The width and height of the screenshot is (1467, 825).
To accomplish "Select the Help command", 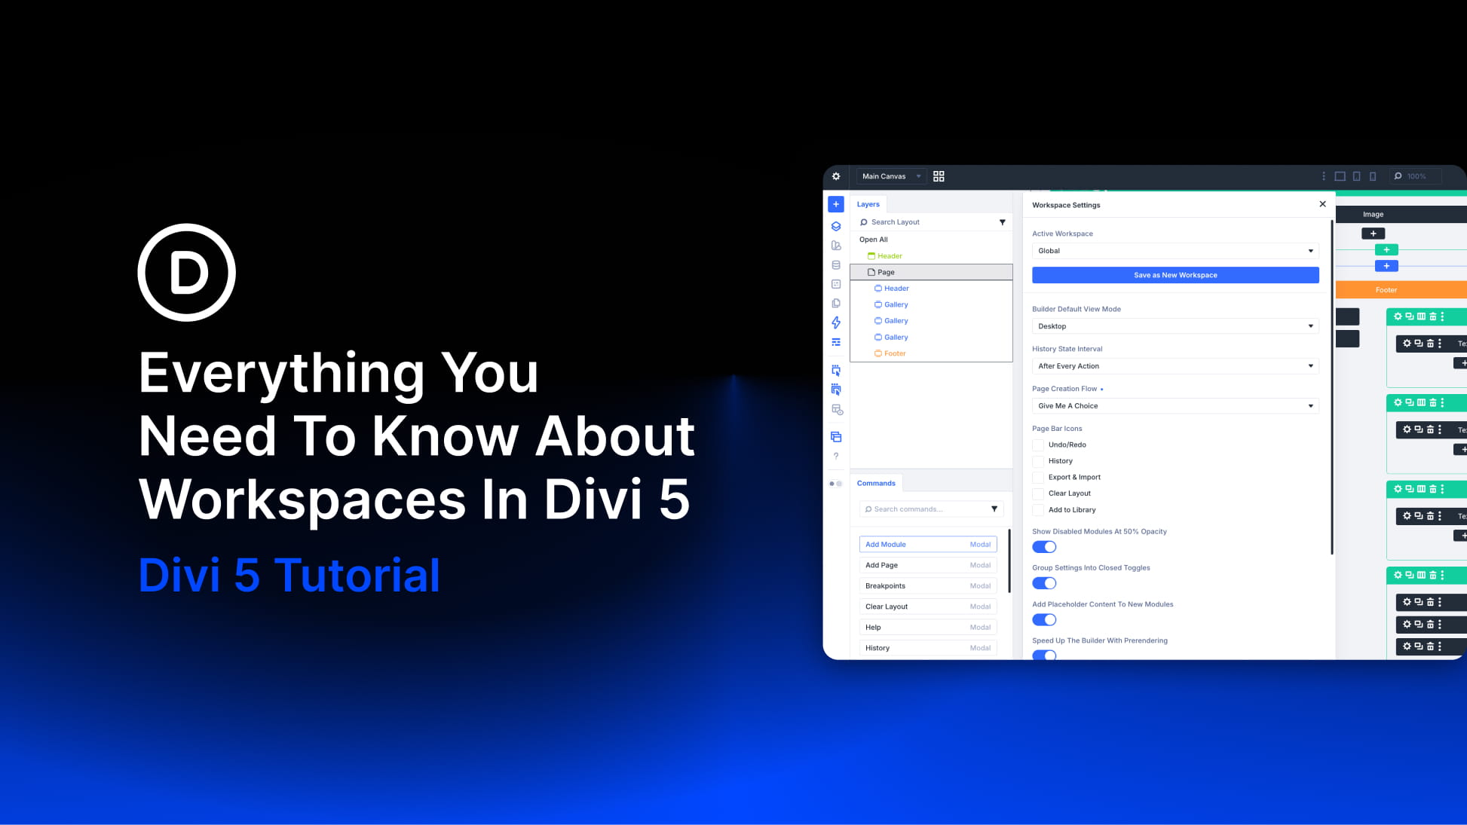I will click(x=928, y=627).
